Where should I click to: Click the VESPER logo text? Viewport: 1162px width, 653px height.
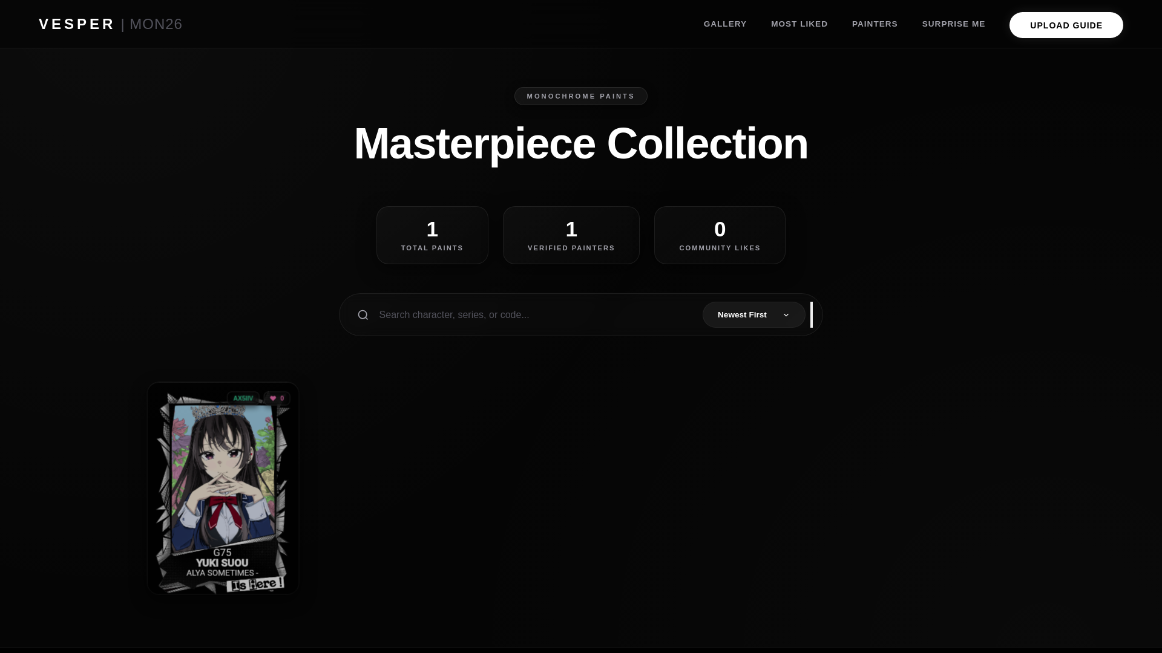pyautogui.click(x=76, y=24)
